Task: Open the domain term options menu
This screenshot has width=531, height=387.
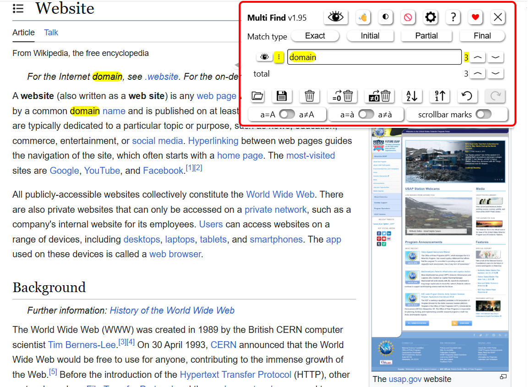Action: point(279,57)
